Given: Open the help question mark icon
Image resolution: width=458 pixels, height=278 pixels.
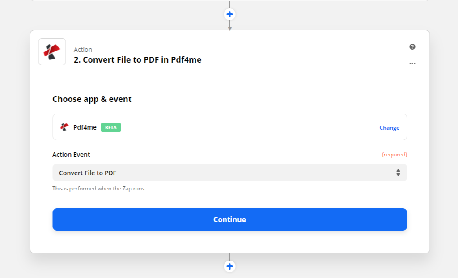Looking at the screenshot, I should pos(412,47).
